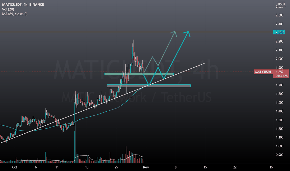Click the 15 date axis label
The image size is (290, 171).
click(205, 167)
